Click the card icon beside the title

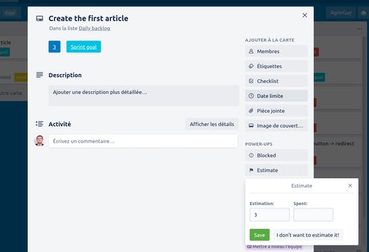[x=39, y=19]
